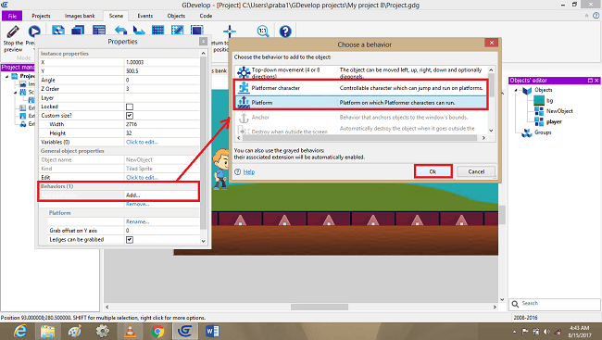602x340 pixels.
Task: Click the ribbon Help question mark icon
Action: tap(285, 31)
